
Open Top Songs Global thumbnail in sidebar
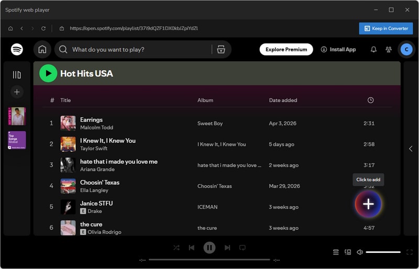pos(17,140)
